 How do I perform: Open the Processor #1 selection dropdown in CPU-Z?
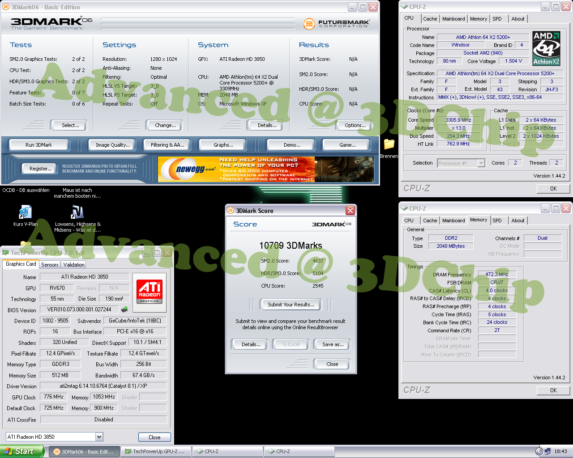click(x=461, y=163)
